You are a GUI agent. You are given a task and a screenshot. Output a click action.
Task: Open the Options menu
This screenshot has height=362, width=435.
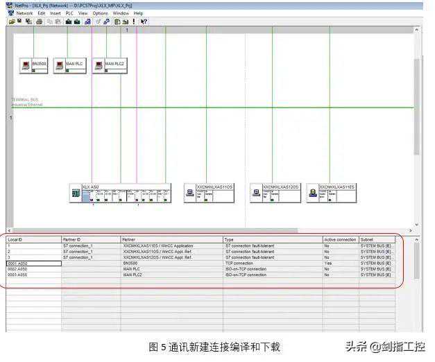101,13
